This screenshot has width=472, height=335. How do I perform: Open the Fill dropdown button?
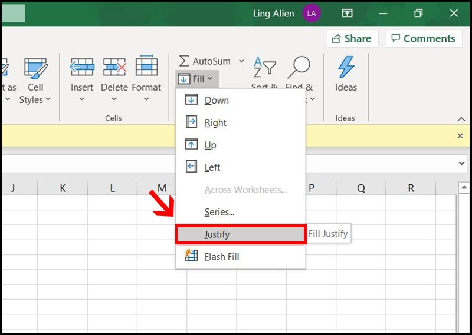(x=197, y=79)
